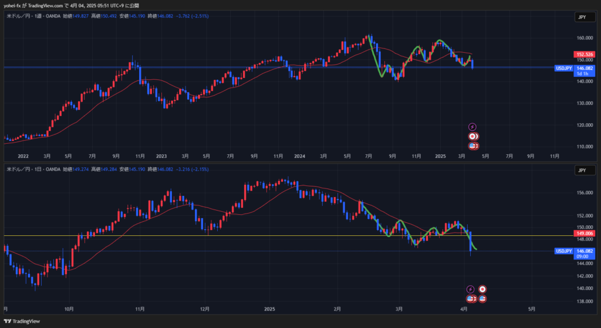601x328 pixels.
Task: Open the Japan flag event on daily chart
Action: [x=482, y=289]
